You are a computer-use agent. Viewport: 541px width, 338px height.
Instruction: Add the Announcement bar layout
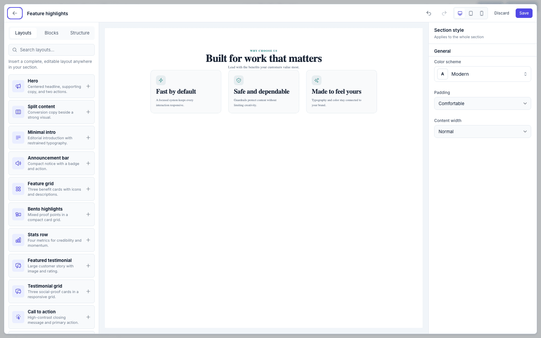tap(88, 163)
